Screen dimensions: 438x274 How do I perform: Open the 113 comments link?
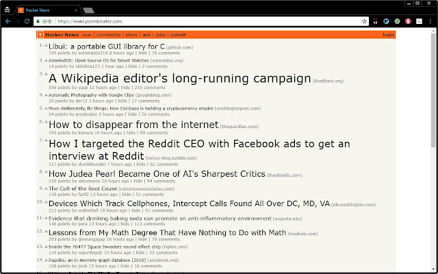click(x=150, y=224)
